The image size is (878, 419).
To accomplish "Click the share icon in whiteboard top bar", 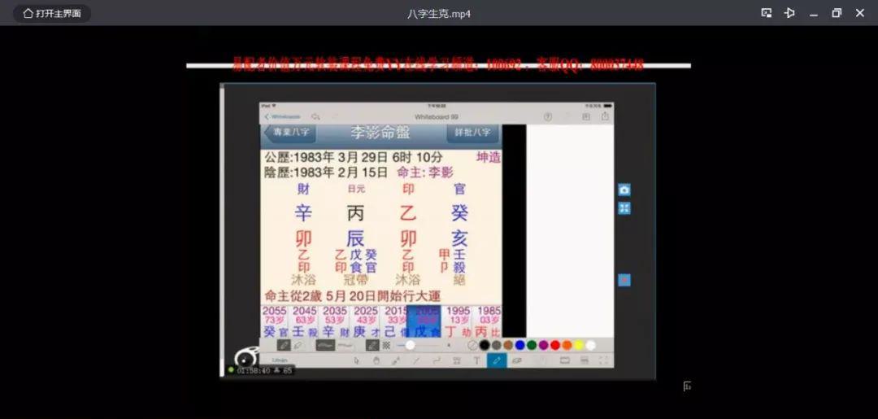I will coord(605,116).
